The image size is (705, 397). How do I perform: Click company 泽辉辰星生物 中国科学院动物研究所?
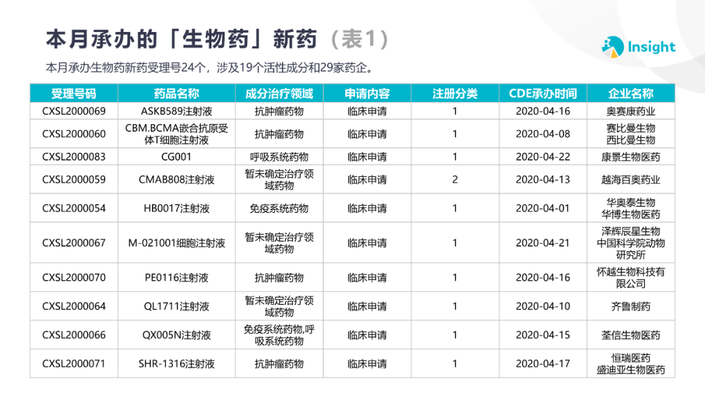(631, 243)
